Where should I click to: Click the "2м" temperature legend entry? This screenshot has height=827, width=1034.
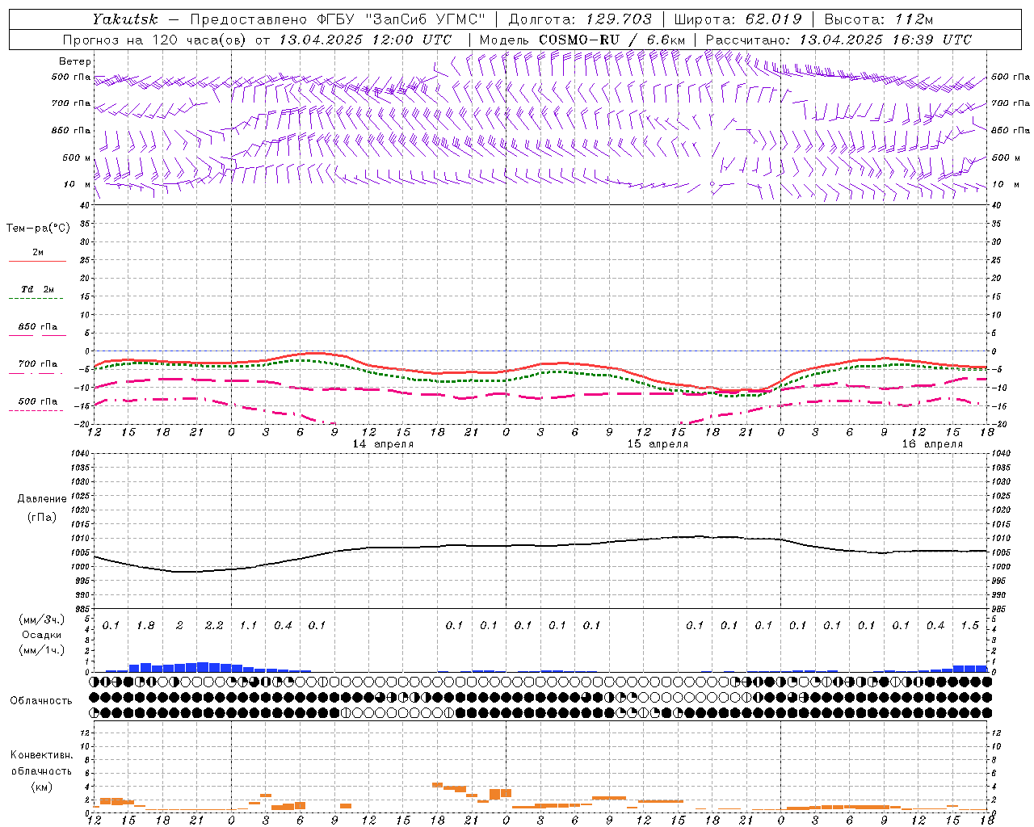(38, 252)
